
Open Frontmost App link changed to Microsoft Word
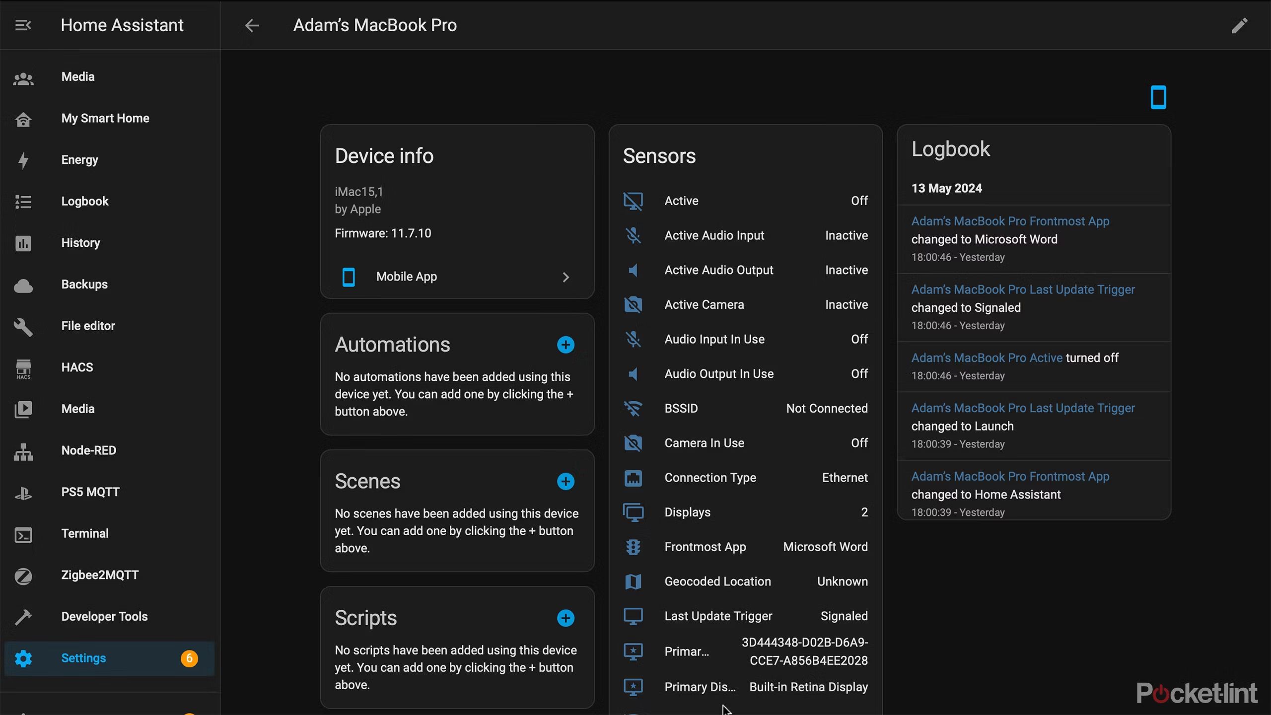click(x=1010, y=221)
